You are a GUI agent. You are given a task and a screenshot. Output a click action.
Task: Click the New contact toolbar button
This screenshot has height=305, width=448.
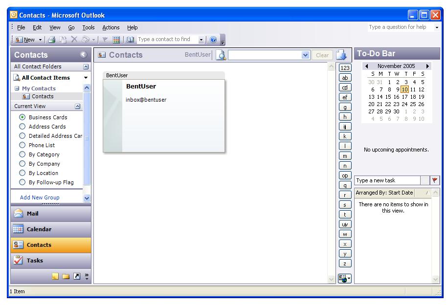click(x=25, y=40)
